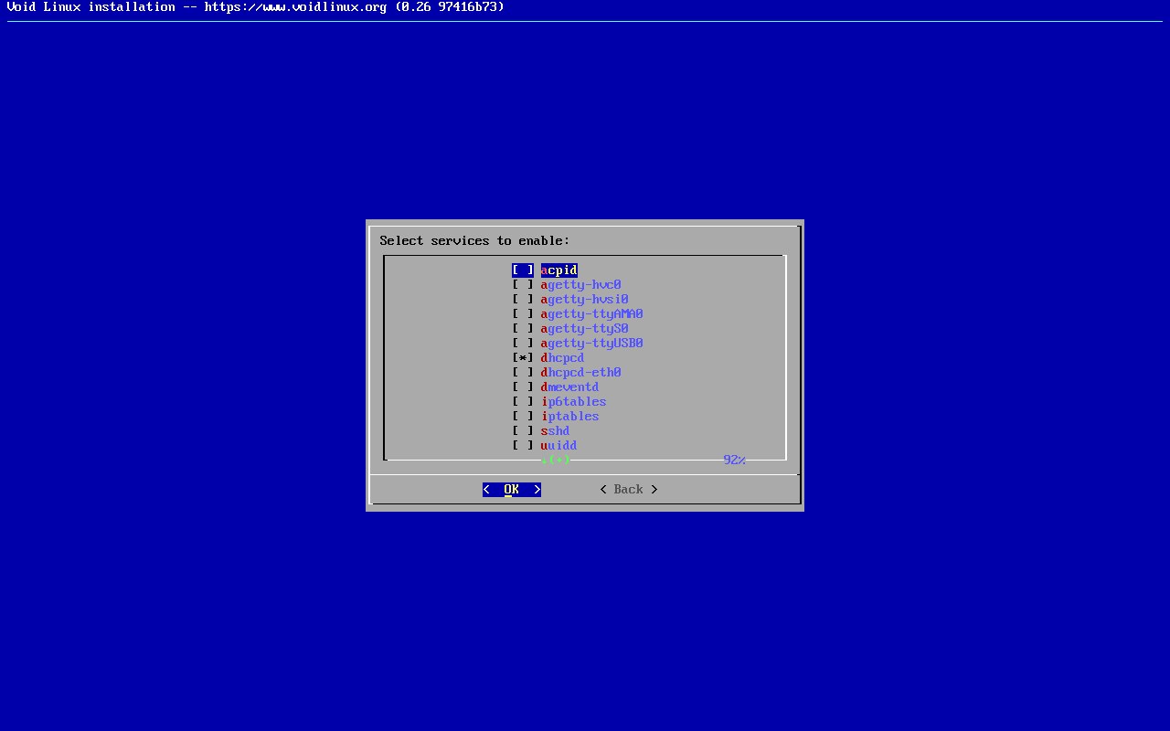Go to previous screen with Back
1170x731 pixels.
pos(628,490)
